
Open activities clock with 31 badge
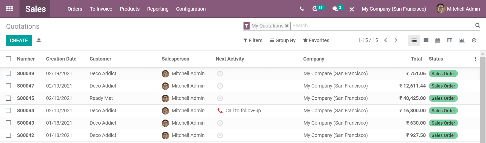[x=318, y=8]
